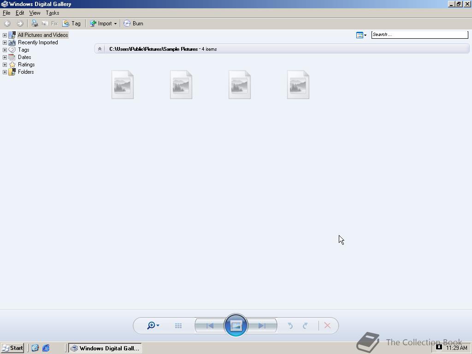This screenshot has height=354, width=472.
Task: Start the slide show
Action: coord(236,325)
